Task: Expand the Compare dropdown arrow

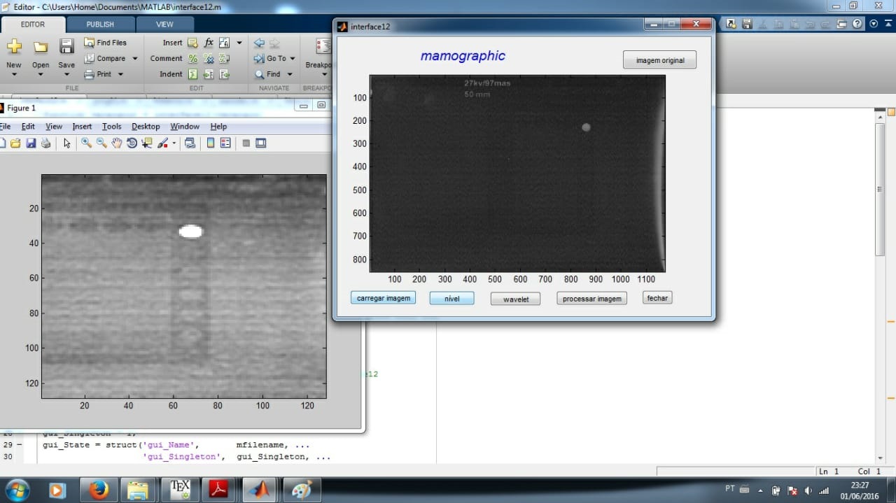Action: click(x=135, y=59)
